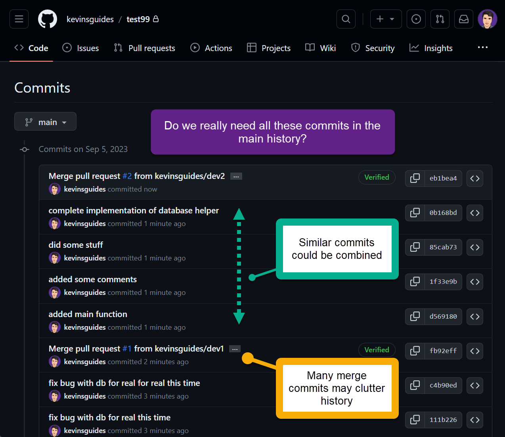The image size is (505, 437).
Task: Open 'fix bug with db for real this time' commit
Action: (x=109, y=418)
